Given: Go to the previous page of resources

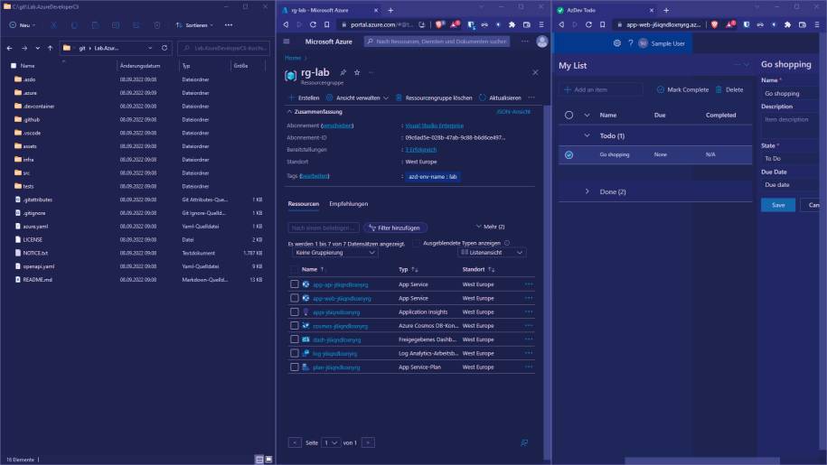Looking at the screenshot, I should [295, 443].
